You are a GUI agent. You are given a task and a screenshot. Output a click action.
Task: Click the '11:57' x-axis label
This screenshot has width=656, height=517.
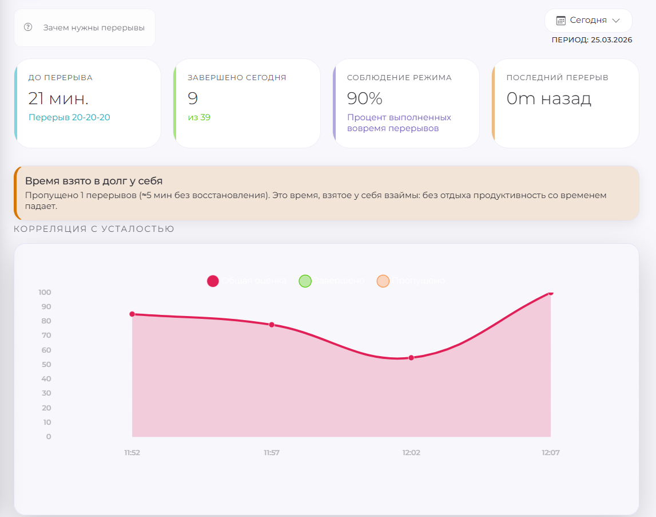click(x=272, y=452)
